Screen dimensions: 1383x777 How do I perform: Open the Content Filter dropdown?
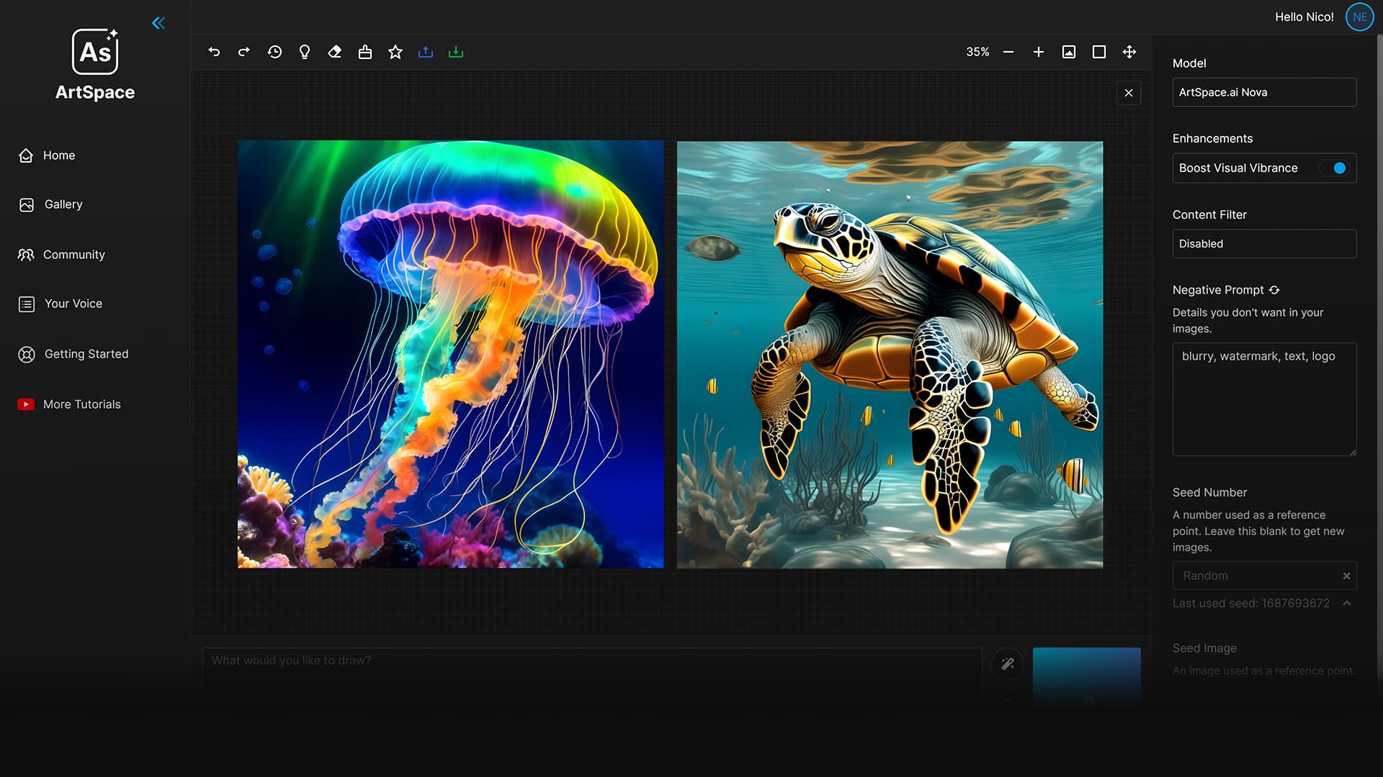tap(1264, 243)
